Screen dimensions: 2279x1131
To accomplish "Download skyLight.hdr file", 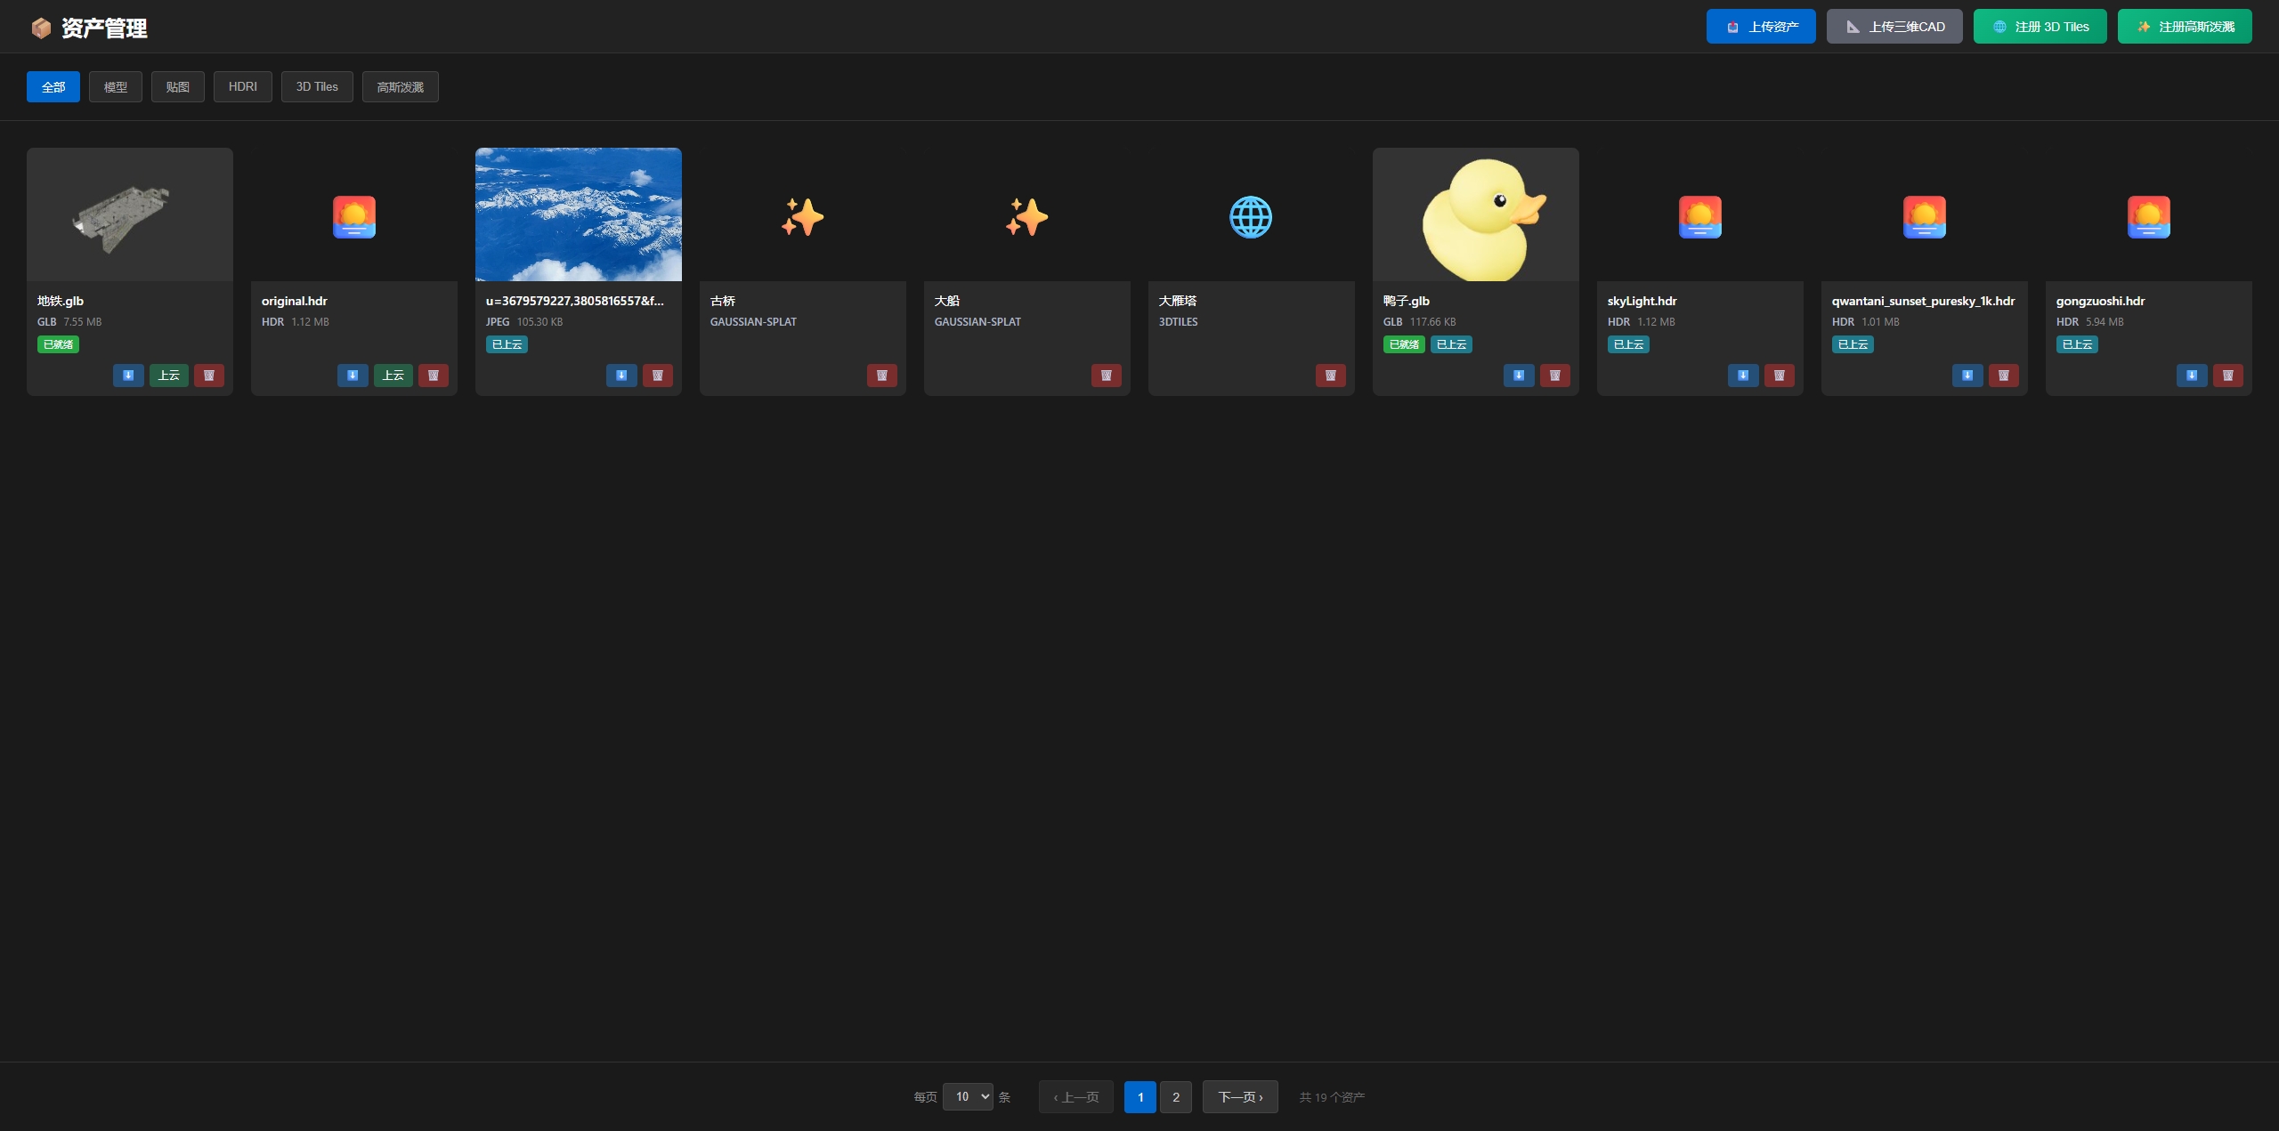I will [x=1743, y=376].
